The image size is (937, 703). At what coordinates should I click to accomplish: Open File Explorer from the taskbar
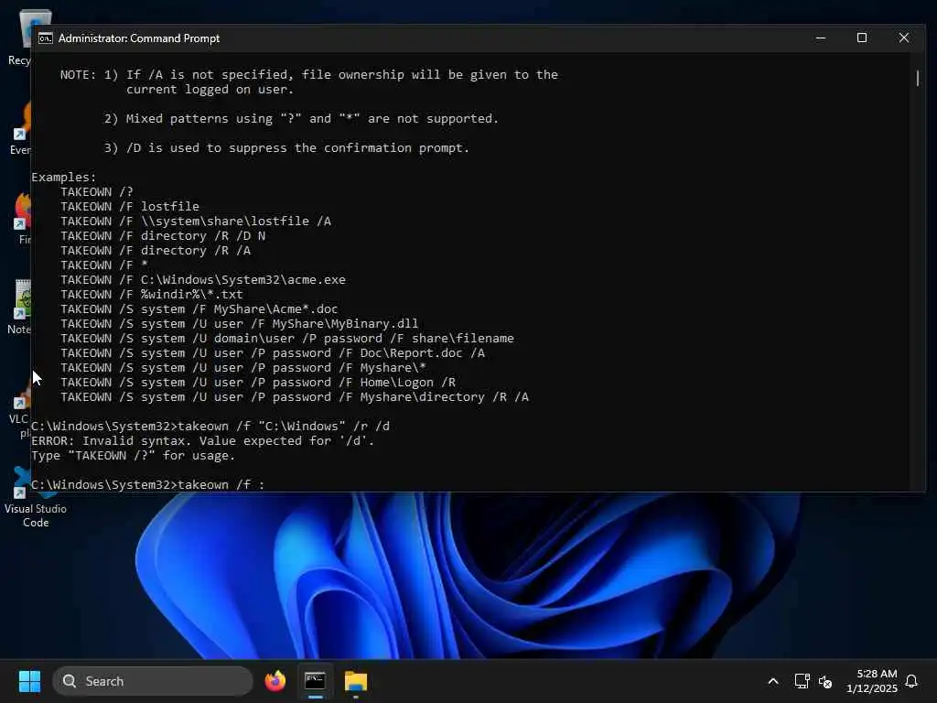[356, 681]
